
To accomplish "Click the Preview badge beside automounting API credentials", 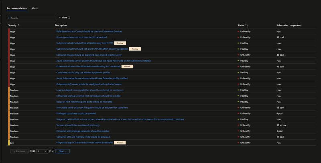I will (x=127, y=66).
